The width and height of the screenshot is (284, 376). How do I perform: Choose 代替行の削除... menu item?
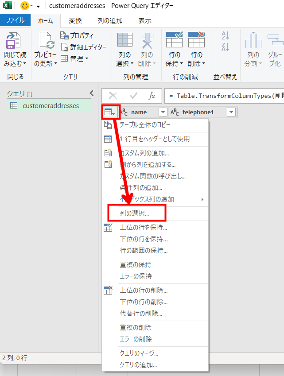coord(155,314)
